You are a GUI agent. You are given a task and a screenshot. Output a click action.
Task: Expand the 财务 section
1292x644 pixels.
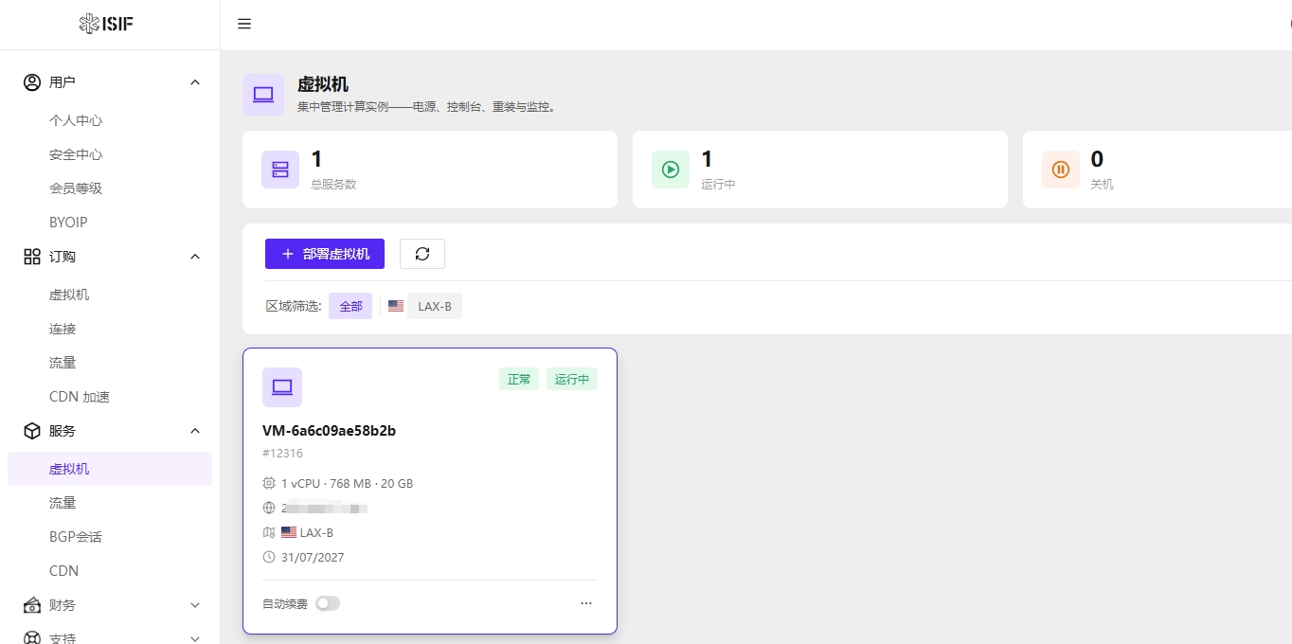[x=195, y=605]
